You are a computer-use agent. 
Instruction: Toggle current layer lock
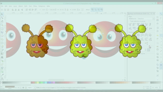[26, 87]
